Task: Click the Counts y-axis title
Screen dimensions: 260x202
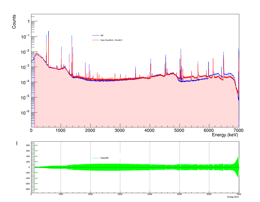Action: 14,22
